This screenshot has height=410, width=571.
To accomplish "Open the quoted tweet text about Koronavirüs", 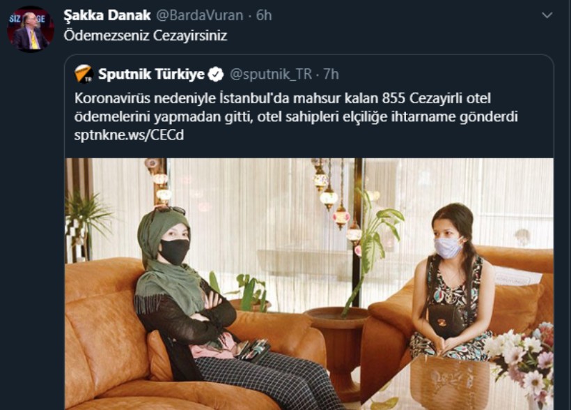I will tap(296, 107).
